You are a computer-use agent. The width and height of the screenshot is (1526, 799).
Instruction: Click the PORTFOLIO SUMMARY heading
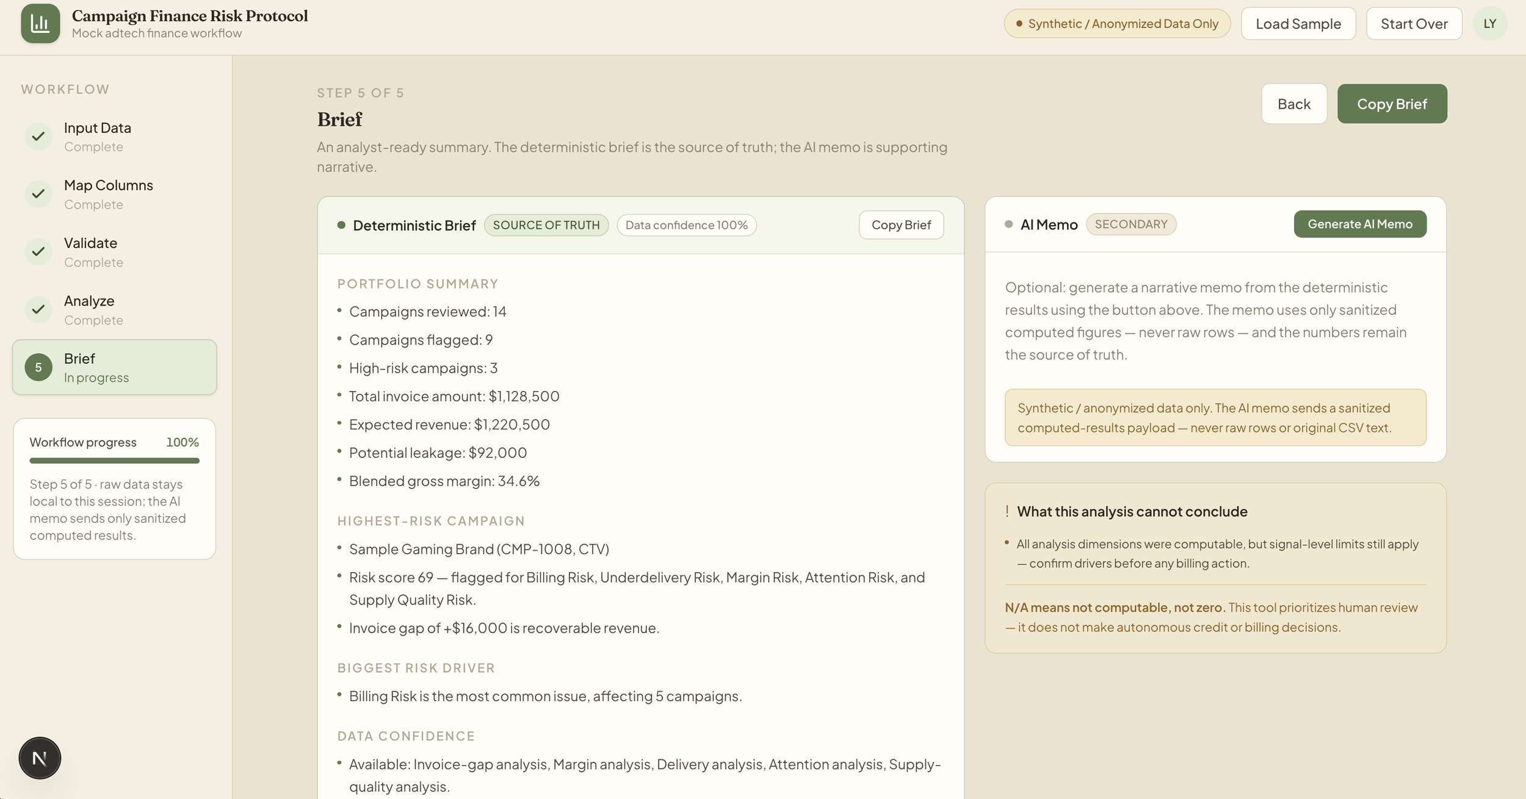(418, 284)
